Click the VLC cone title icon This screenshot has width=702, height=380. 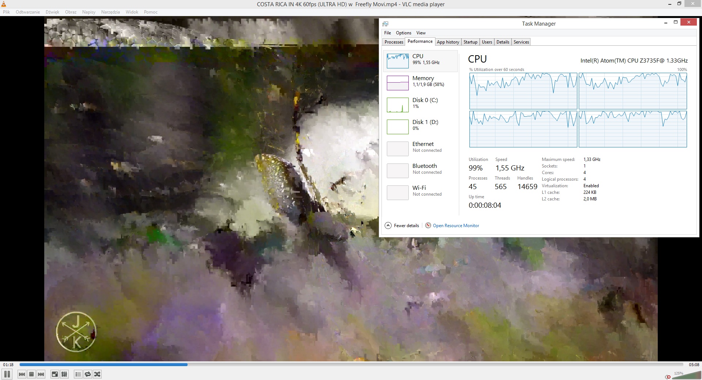pyautogui.click(x=4, y=4)
